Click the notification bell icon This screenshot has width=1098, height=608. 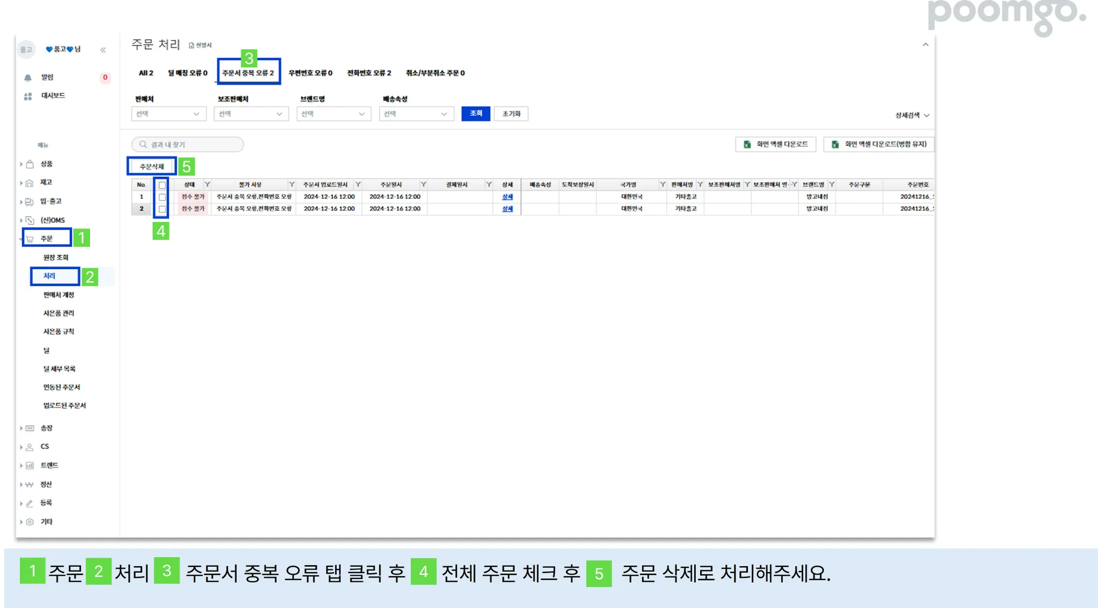tap(28, 78)
